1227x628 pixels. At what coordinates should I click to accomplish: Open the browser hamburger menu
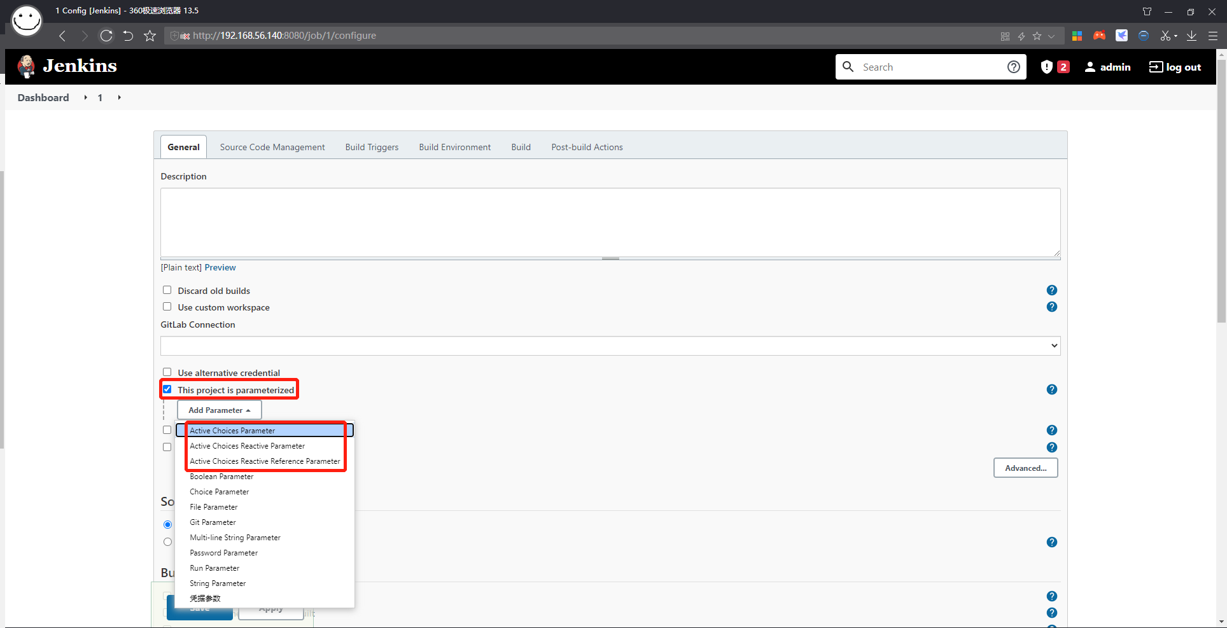(1213, 36)
